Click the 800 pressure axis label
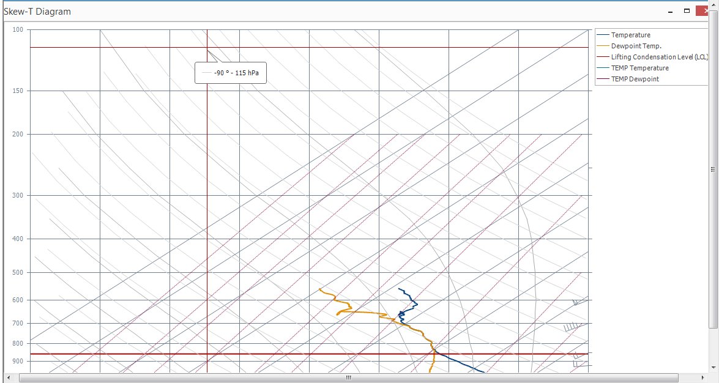Image resolution: width=719 pixels, height=383 pixels. pos(17,344)
